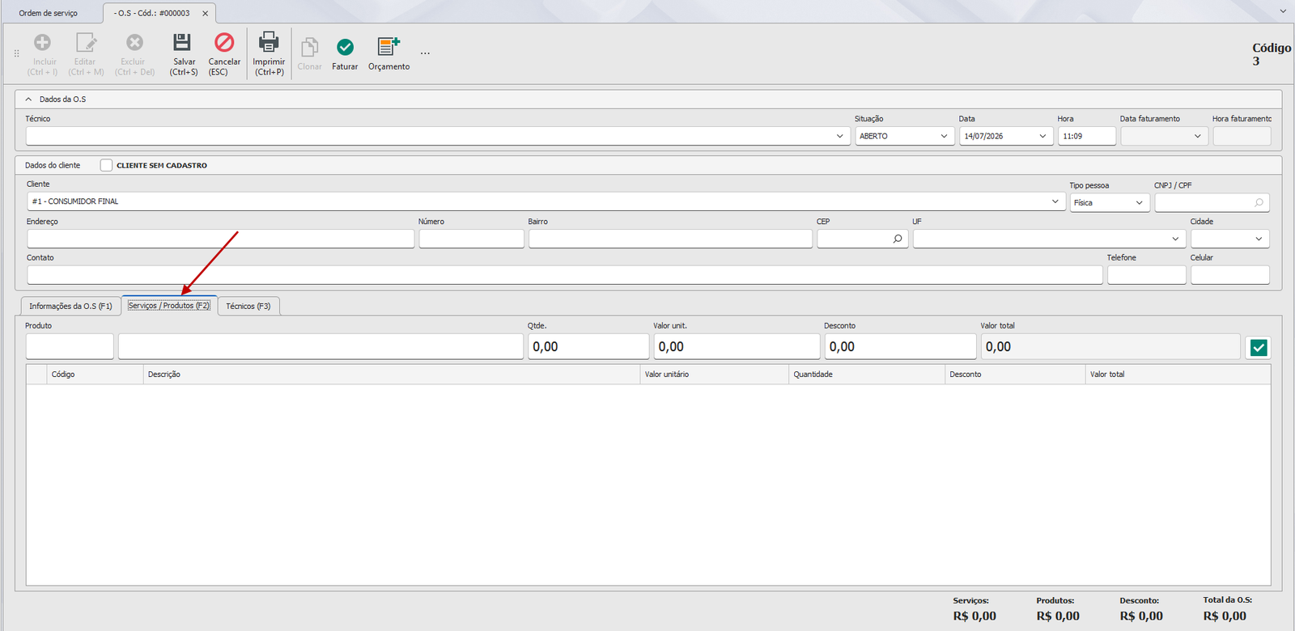Focus the Qtde. quantity field

[x=588, y=346]
